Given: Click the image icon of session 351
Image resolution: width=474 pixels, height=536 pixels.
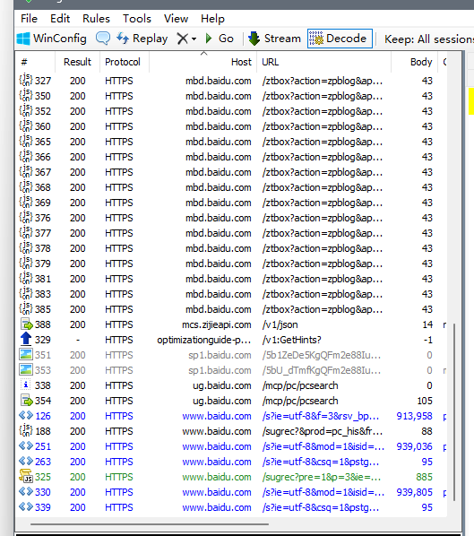Looking at the screenshot, I should 26,354.
